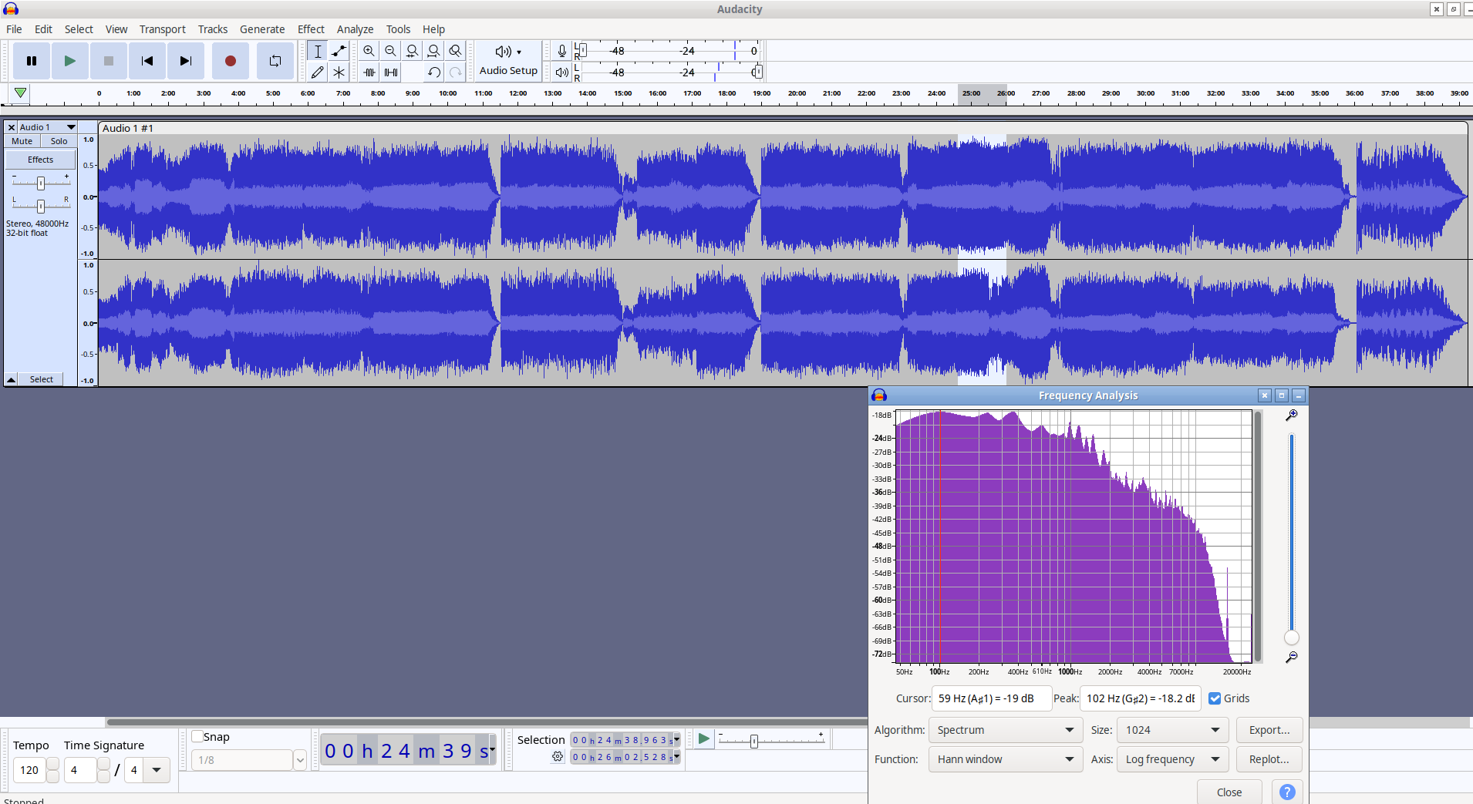
Task: Click the Play-at-speed green button
Action: pos(703,739)
